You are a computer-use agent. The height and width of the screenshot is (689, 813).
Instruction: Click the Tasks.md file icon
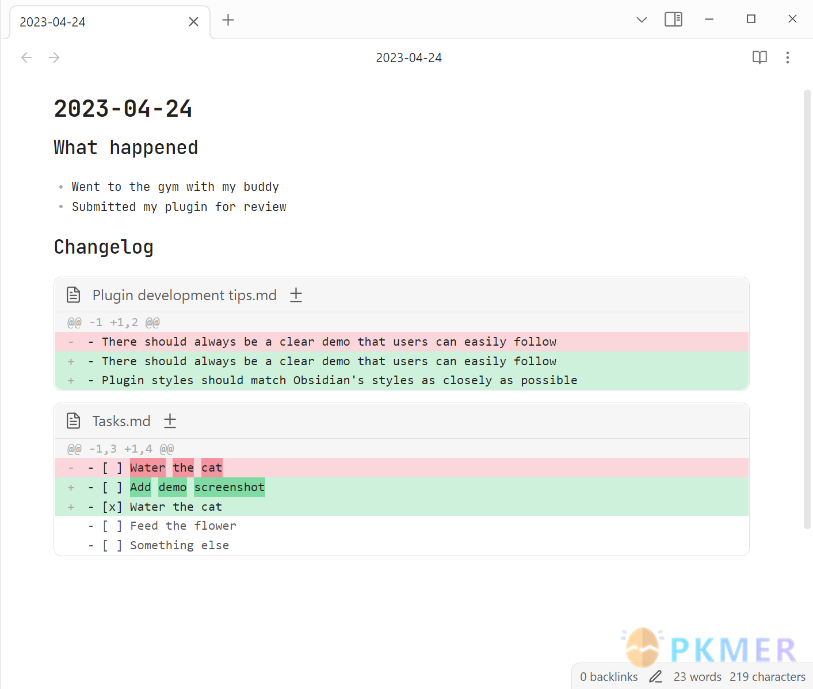[74, 421]
